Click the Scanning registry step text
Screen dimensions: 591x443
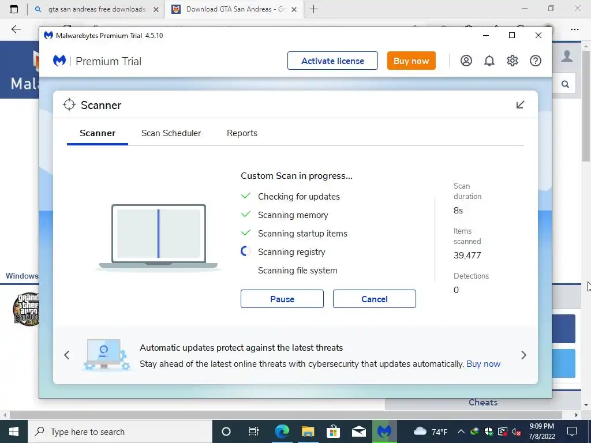pyautogui.click(x=291, y=252)
